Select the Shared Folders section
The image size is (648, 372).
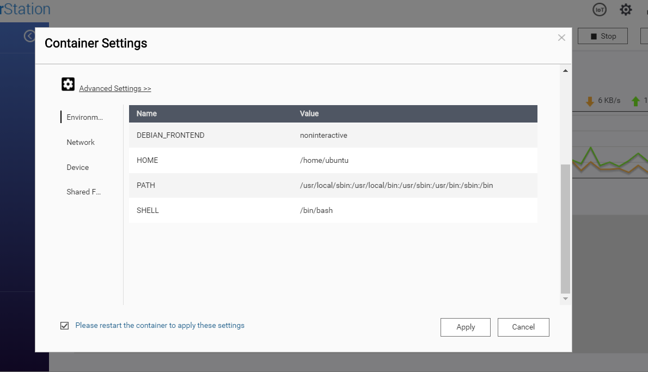tap(83, 192)
